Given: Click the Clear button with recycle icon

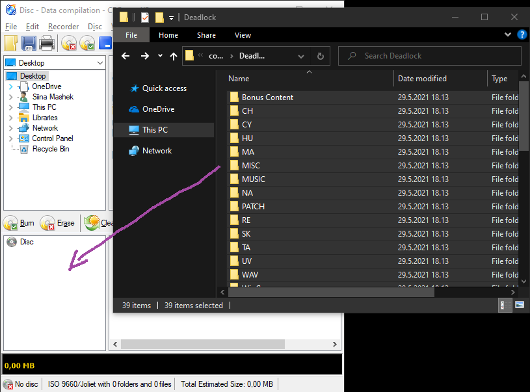Looking at the screenshot, I should [98, 223].
